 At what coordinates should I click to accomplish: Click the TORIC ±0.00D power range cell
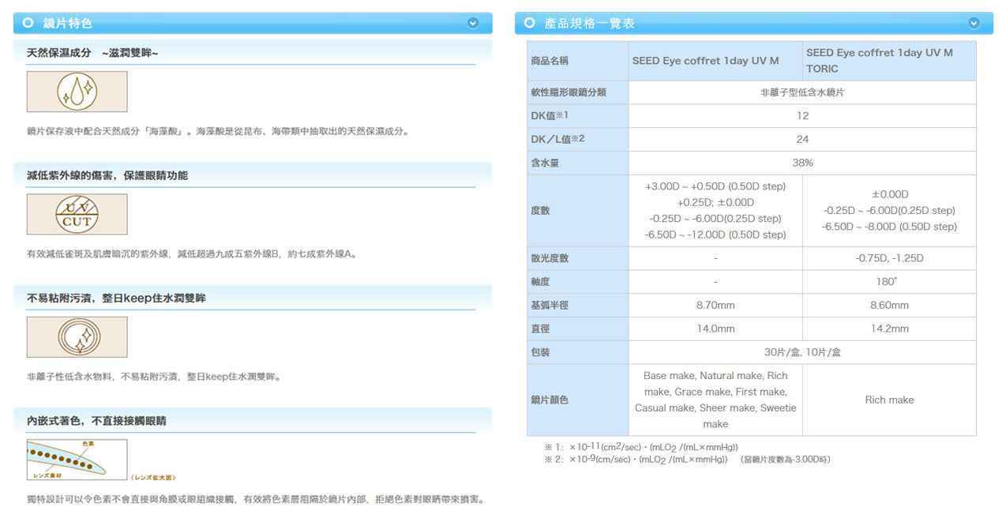point(889,211)
